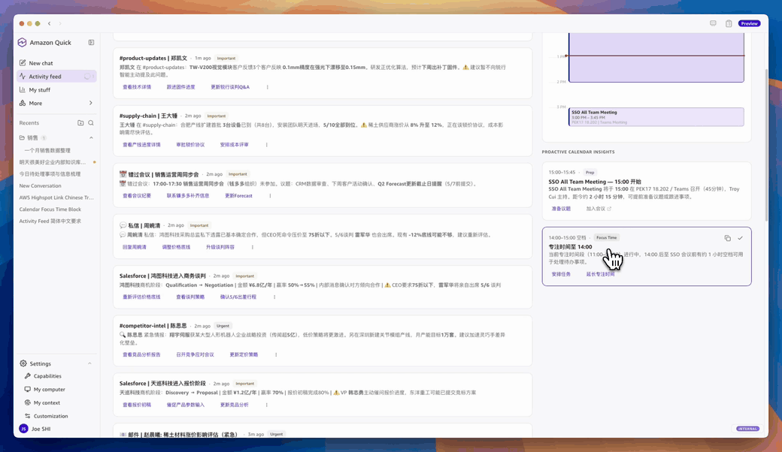
Task: Open more options on 天巡科技 Salesforce card
Action: [x=266, y=405]
